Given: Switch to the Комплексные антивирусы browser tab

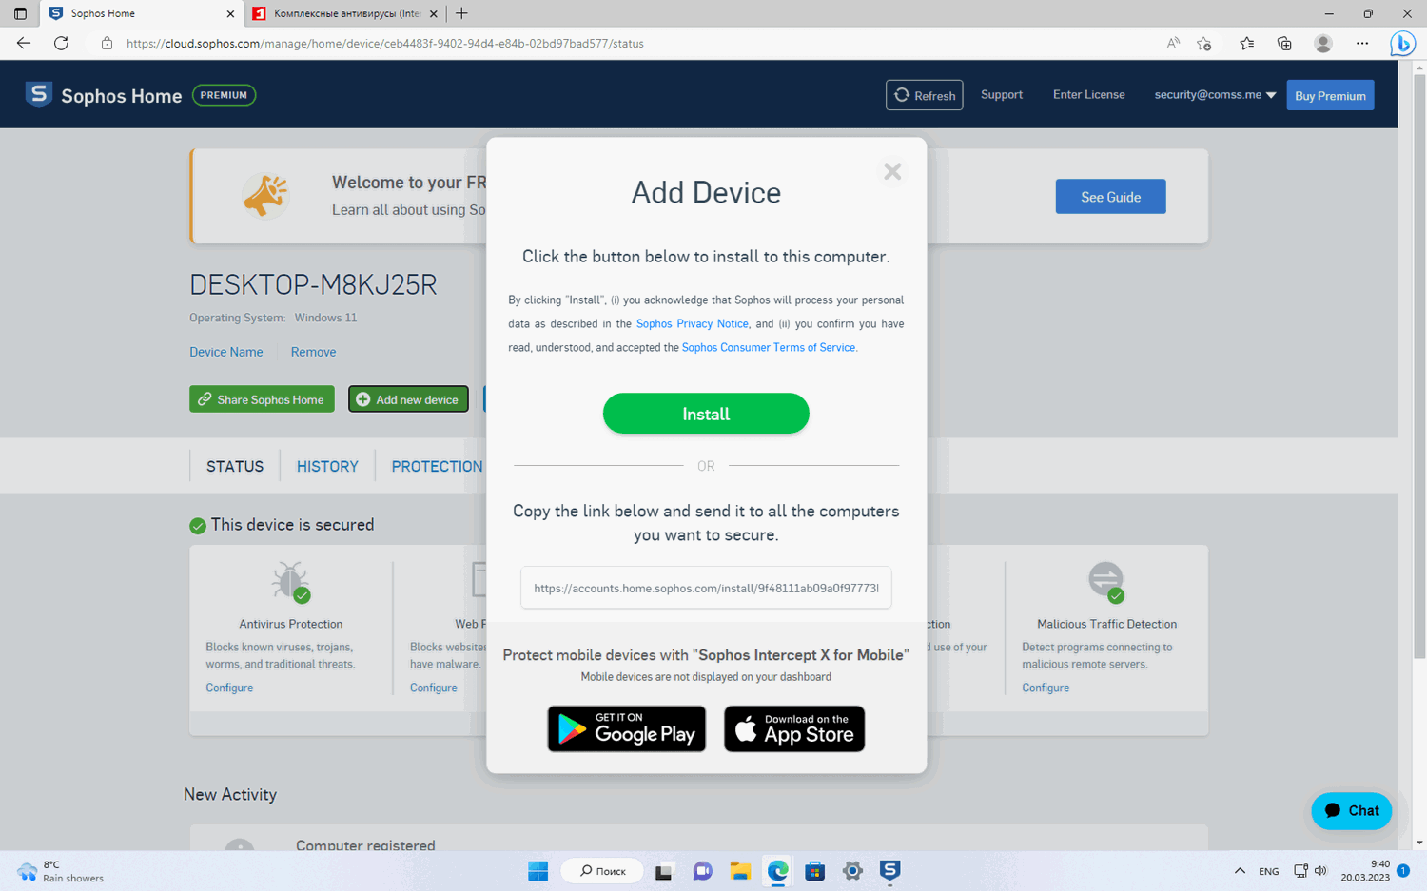Looking at the screenshot, I should 345,13.
